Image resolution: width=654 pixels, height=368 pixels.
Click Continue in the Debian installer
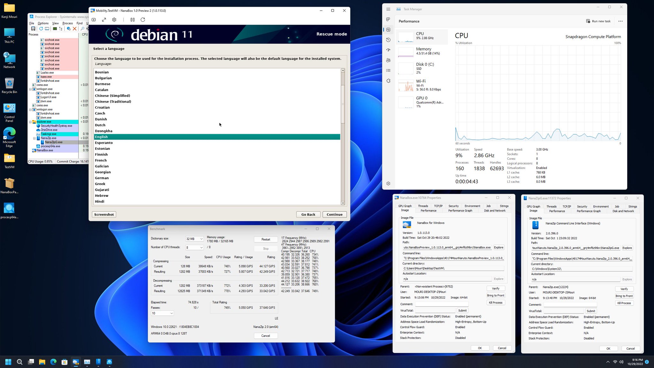[334, 214]
